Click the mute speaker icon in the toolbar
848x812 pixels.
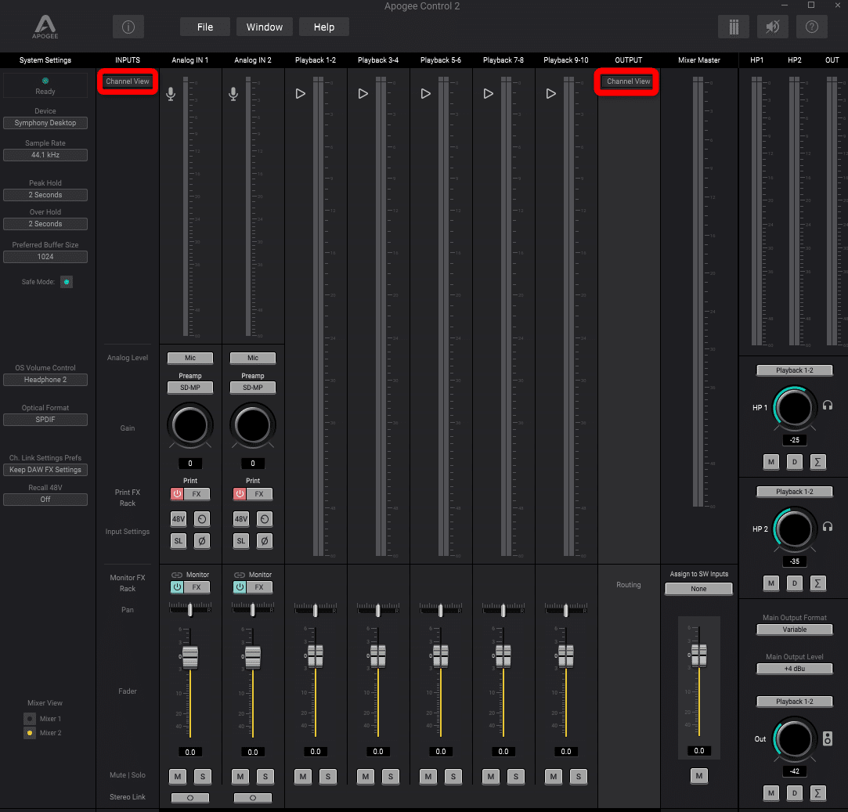point(772,26)
